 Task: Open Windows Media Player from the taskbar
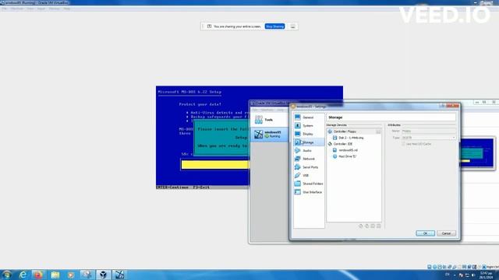71,275
